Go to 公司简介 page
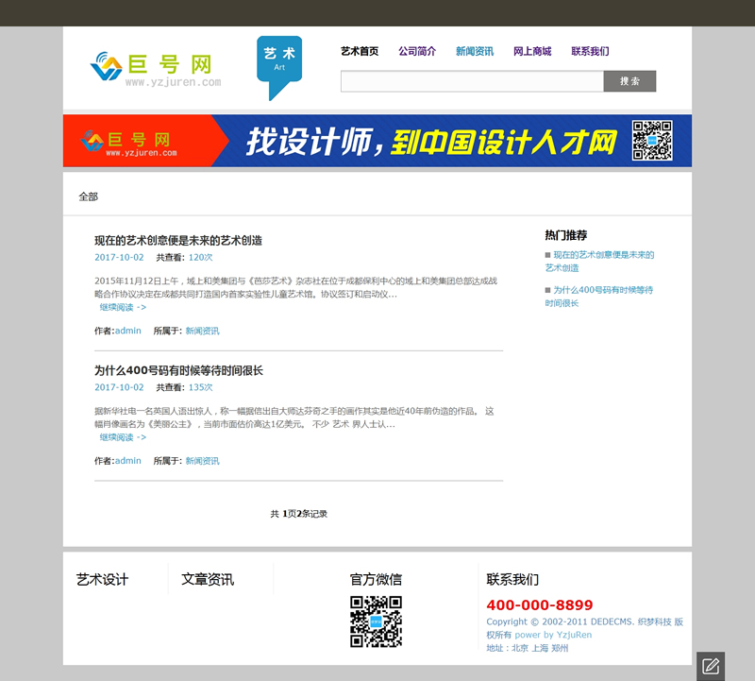The image size is (755, 681). pyautogui.click(x=417, y=51)
